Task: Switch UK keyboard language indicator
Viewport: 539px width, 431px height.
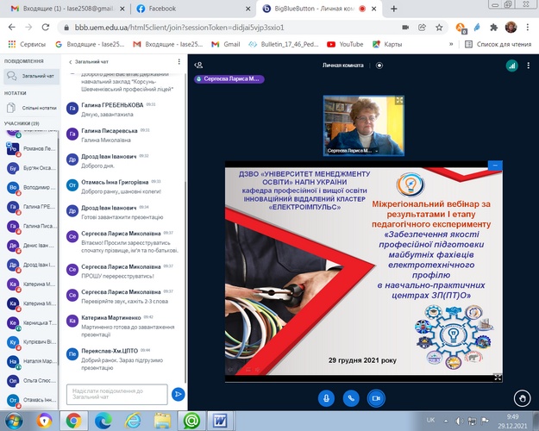Action: tap(430, 420)
